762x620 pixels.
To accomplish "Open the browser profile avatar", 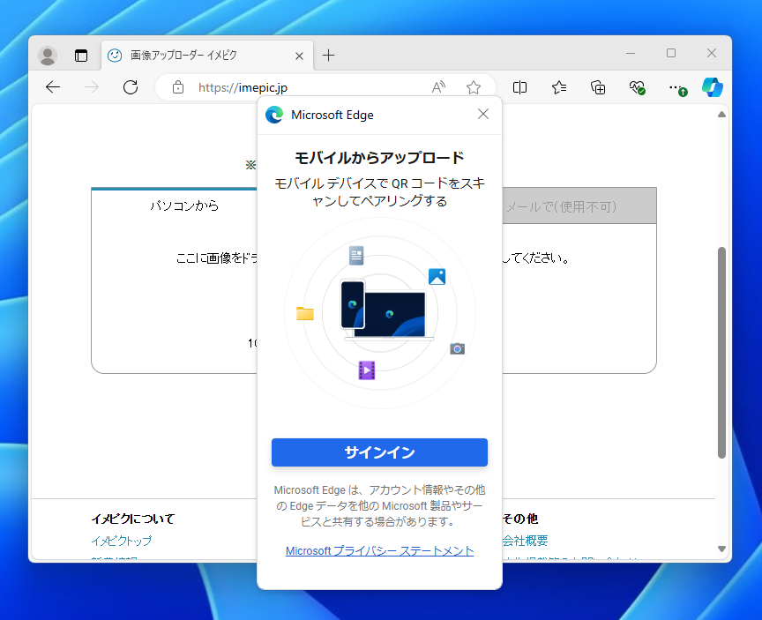I will [48, 55].
